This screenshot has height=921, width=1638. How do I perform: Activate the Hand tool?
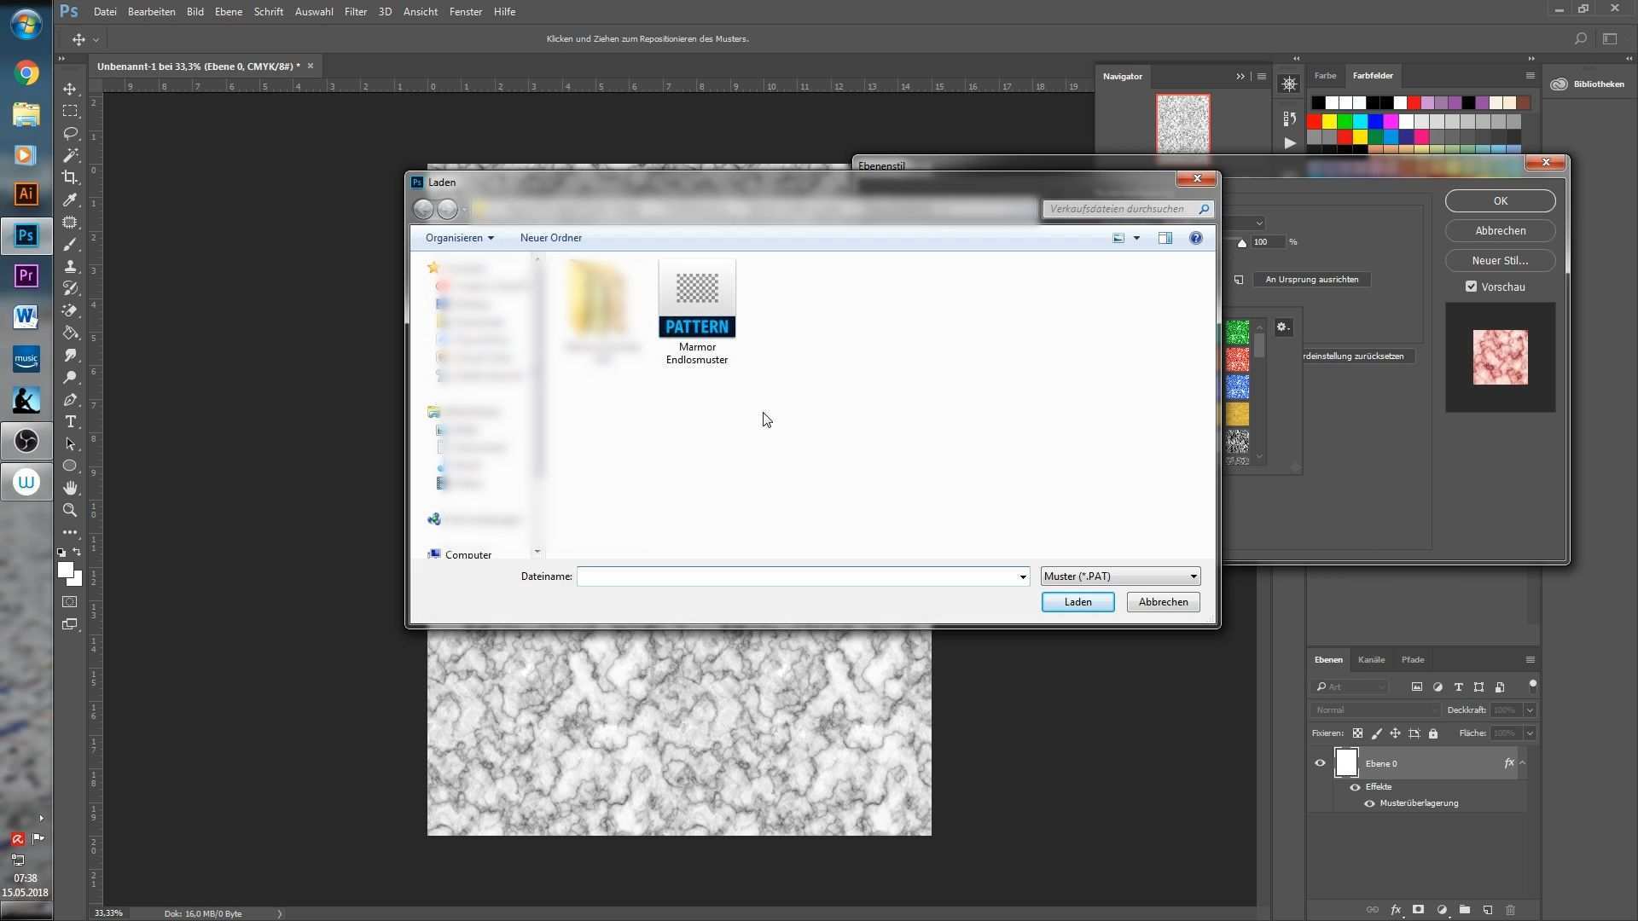[70, 488]
